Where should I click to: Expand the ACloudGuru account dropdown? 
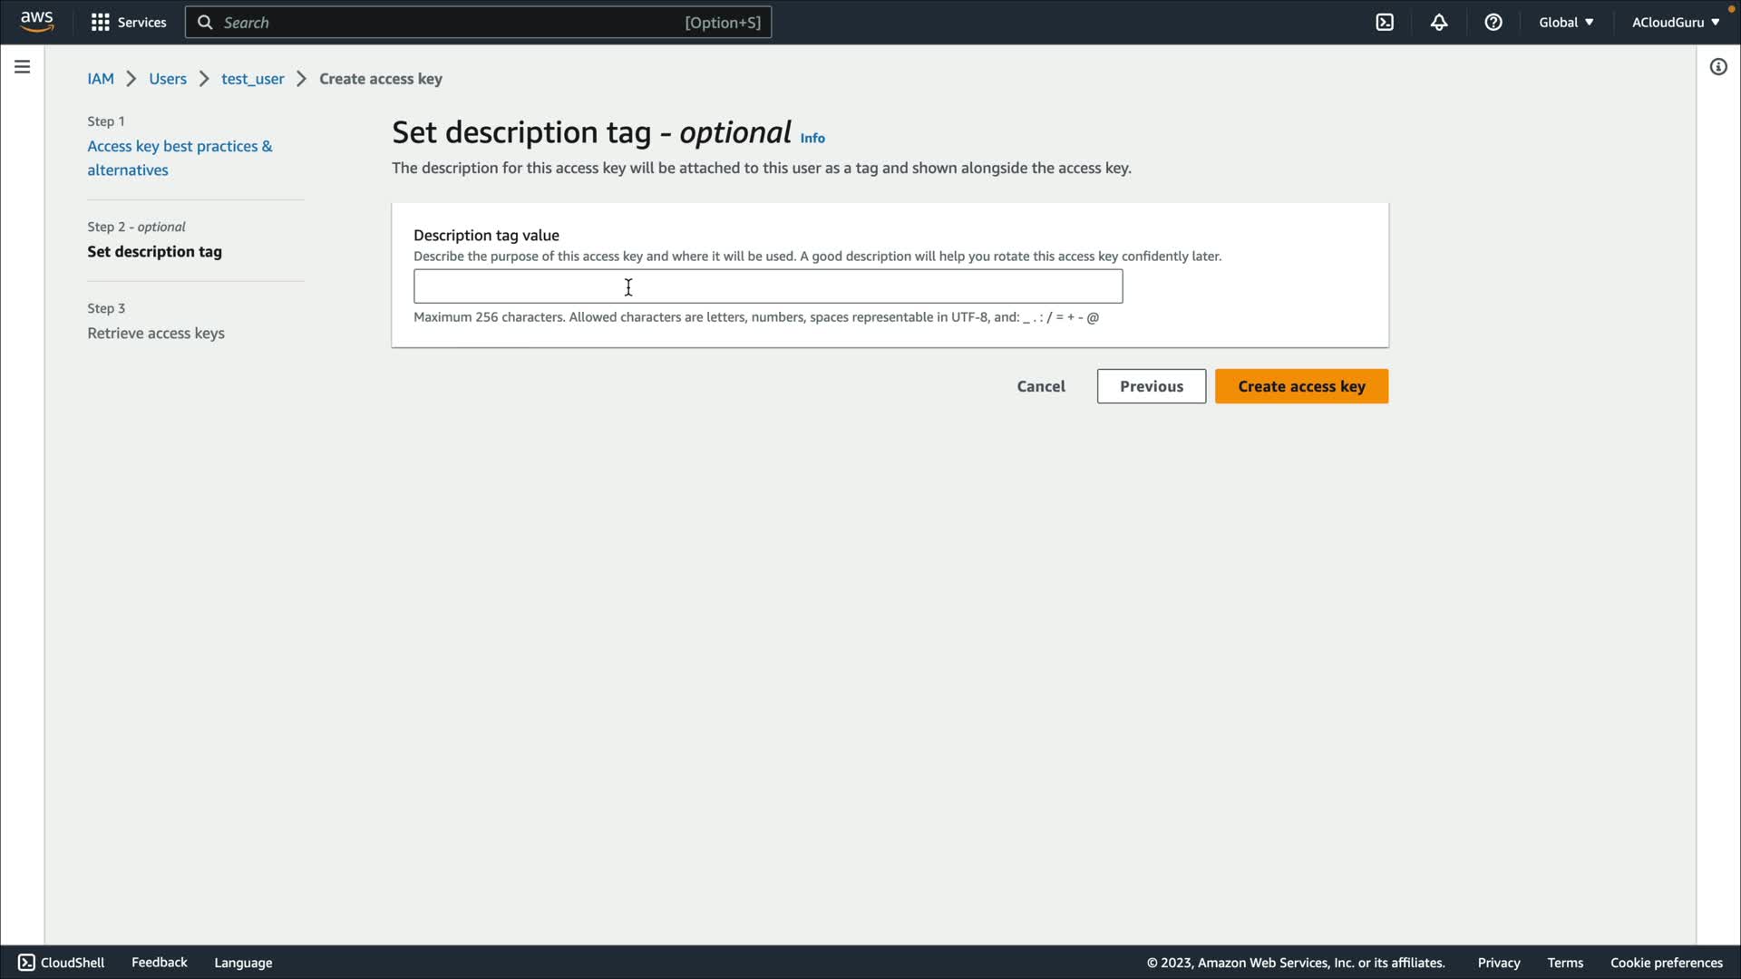[1675, 22]
